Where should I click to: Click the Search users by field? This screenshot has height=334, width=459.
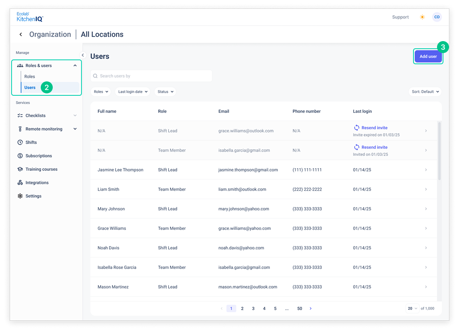pyautogui.click(x=151, y=76)
